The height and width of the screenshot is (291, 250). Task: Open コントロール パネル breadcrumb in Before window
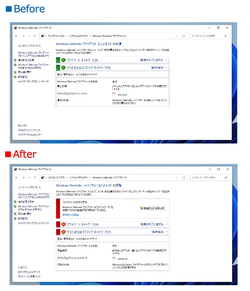[56, 36]
